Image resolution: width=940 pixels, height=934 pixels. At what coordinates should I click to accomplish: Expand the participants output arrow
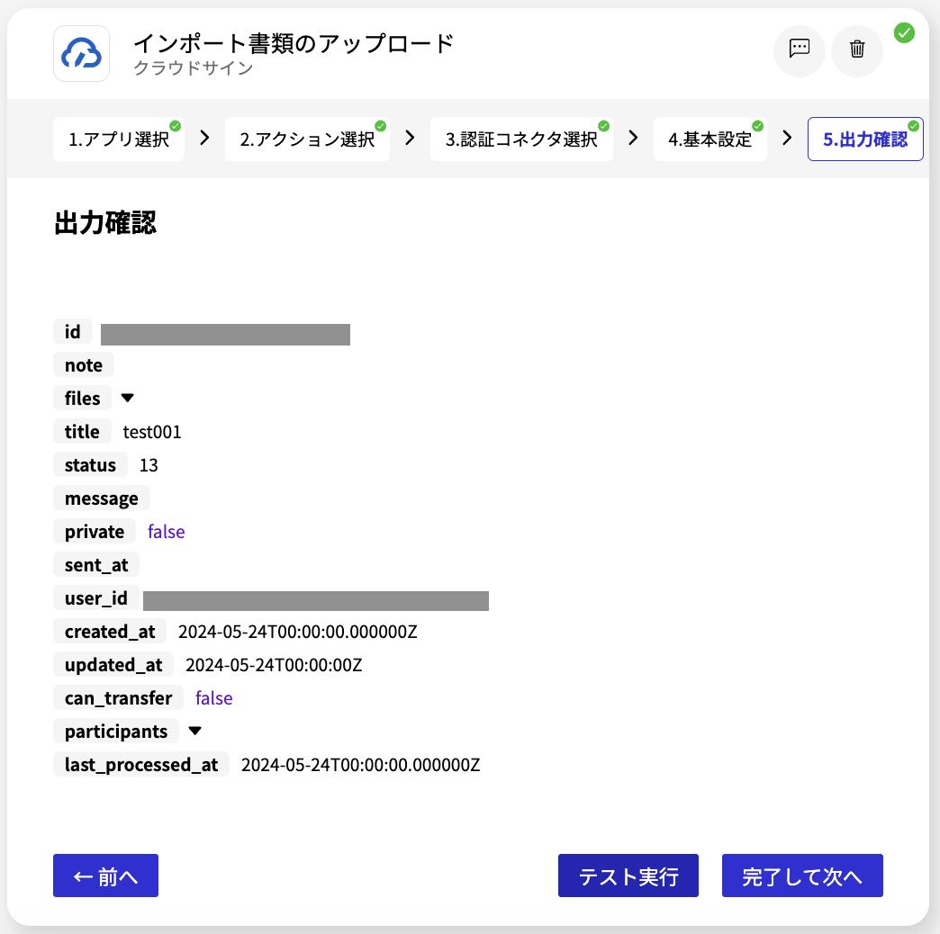pyautogui.click(x=194, y=731)
